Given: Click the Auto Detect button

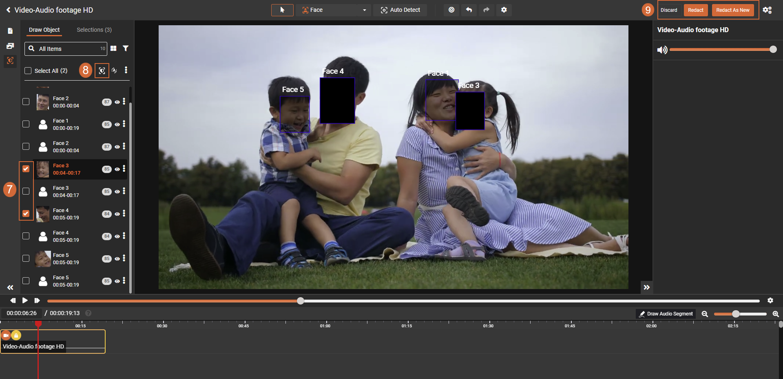Looking at the screenshot, I should point(400,10).
